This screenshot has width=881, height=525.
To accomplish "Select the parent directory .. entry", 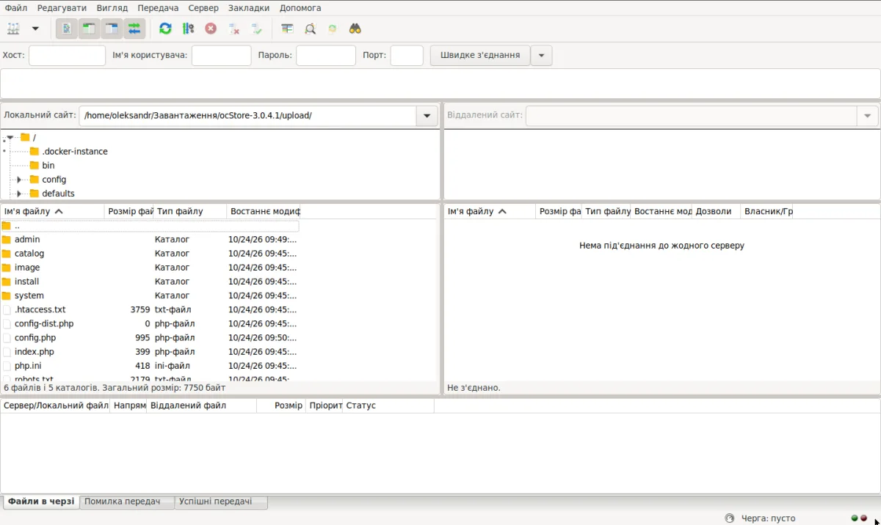I will (x=150, y=226).
